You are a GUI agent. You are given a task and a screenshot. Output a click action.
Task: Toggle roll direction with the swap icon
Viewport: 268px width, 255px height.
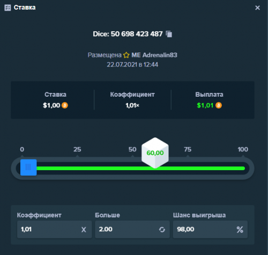[x=162, y=230]
